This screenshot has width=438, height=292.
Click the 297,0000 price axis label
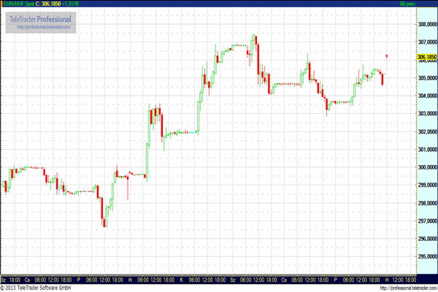pos(426,221)
